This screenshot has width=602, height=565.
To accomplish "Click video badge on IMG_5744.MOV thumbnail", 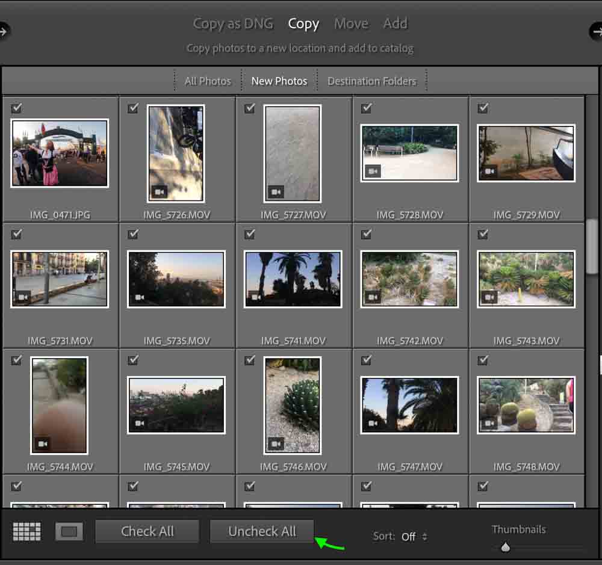I will (43, 443).
